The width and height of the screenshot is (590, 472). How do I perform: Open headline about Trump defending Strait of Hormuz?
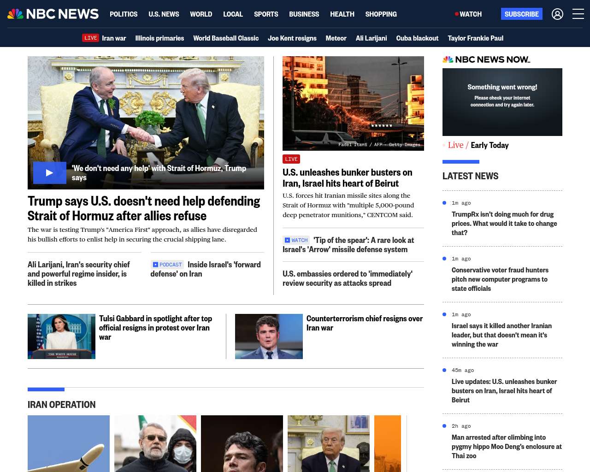(144, 208)
